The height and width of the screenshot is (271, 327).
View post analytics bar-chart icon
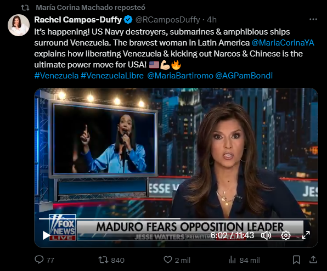tap(232, 260)
